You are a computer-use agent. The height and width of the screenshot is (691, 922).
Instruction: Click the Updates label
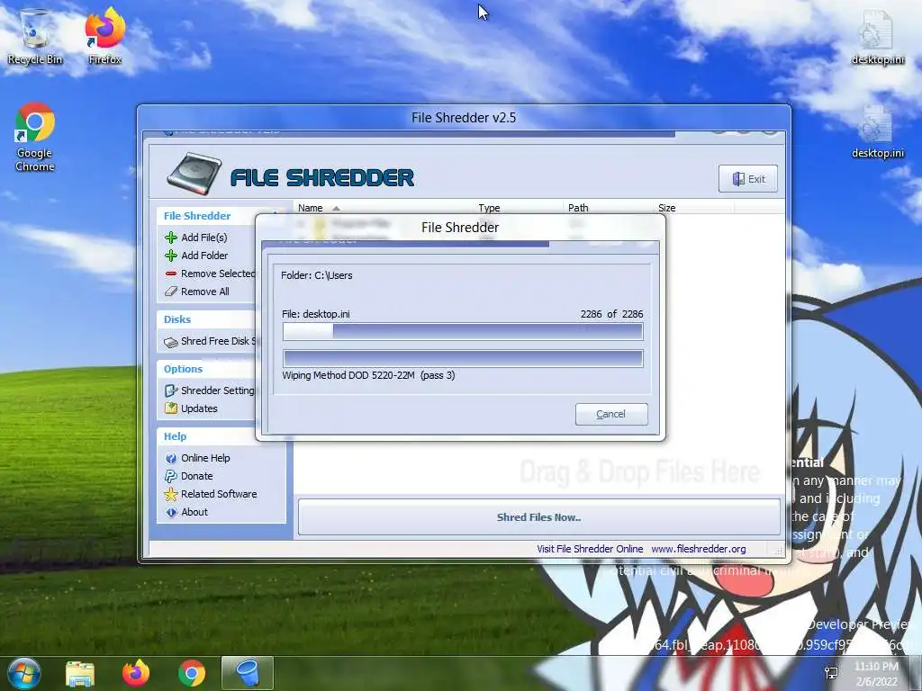[x=199, y=408]
